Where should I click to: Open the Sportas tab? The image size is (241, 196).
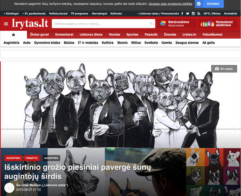click(x=132, y=35)
